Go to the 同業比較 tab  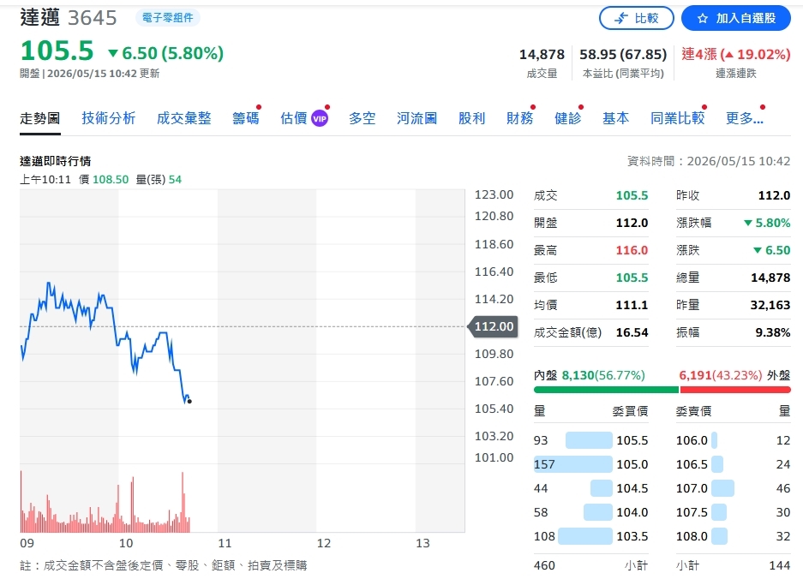678,118
